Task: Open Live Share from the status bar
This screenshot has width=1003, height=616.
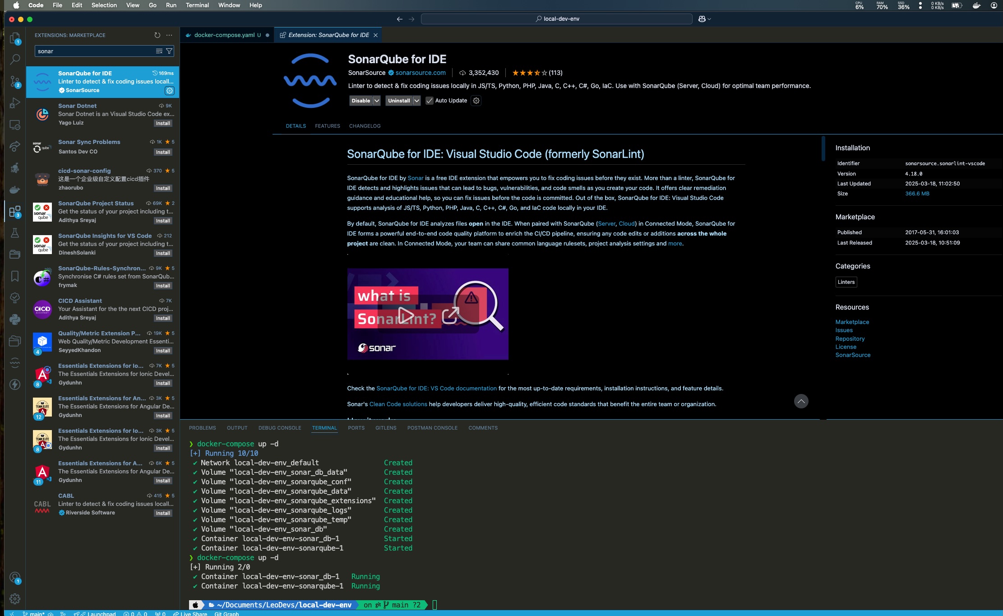Action: tap(190, 614)
